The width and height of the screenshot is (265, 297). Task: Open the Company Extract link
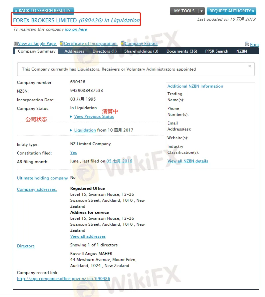pyautogui.click(x=141, y=44)
